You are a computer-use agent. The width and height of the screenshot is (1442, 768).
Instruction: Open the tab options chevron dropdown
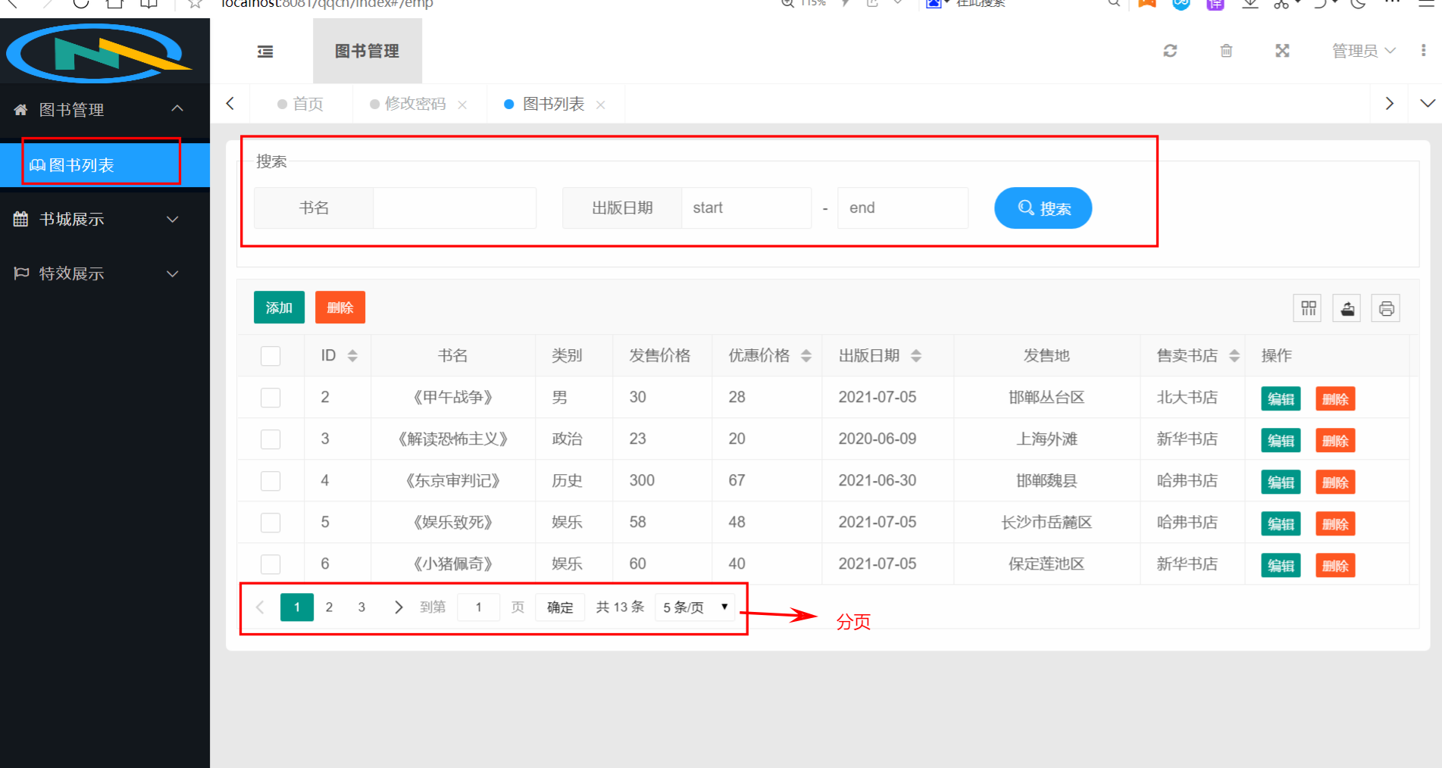click(1428, 104)
